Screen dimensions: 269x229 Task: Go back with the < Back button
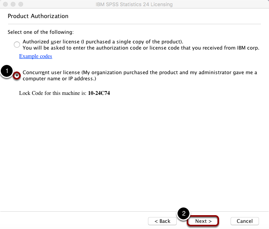coord(162,221)
